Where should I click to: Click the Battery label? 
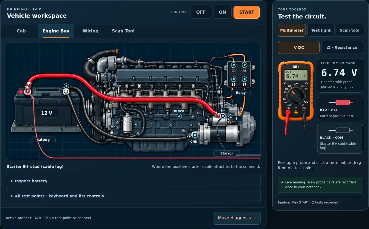coord(43,140)
